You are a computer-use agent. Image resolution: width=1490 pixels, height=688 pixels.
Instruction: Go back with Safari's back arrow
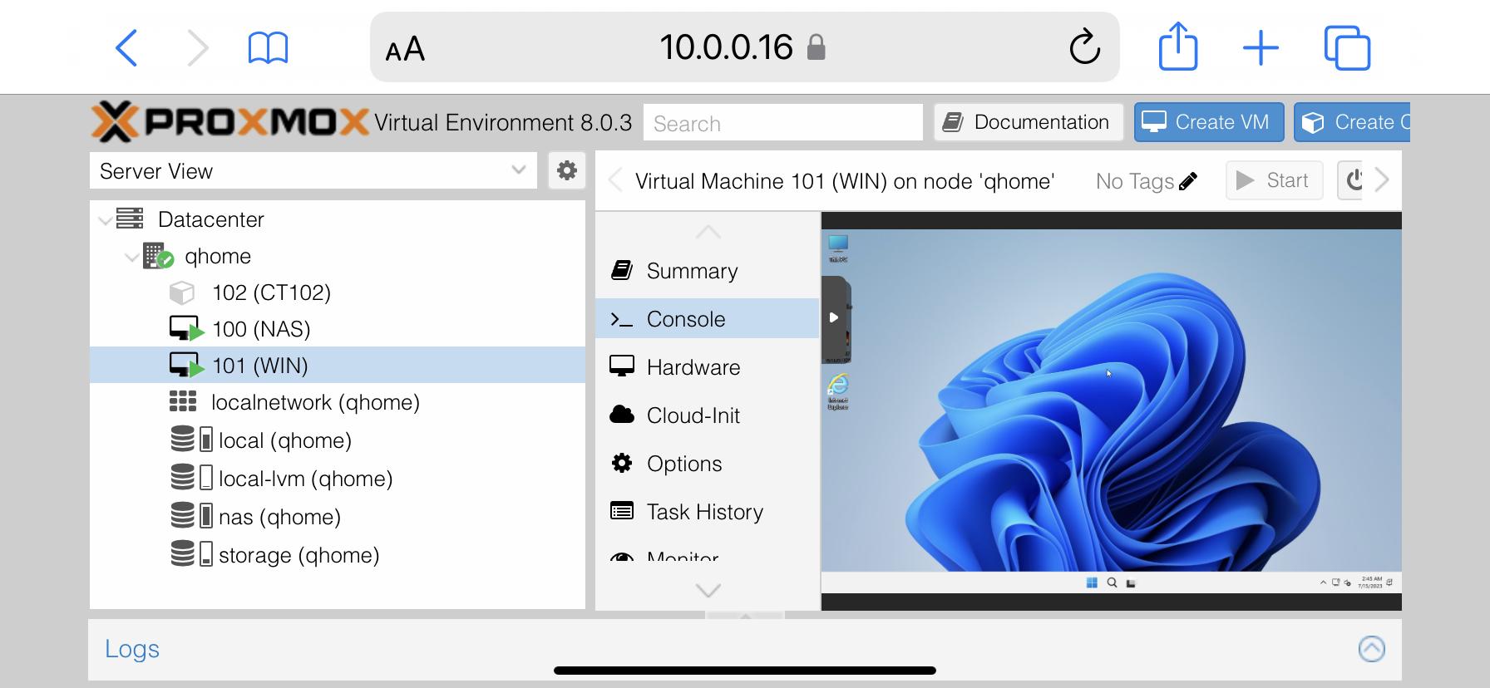(x=126, y=47)
